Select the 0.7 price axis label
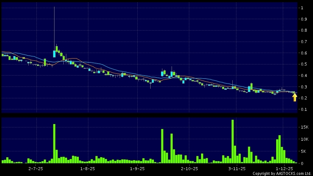Screen dimensions: 313x176 [303, 42]
